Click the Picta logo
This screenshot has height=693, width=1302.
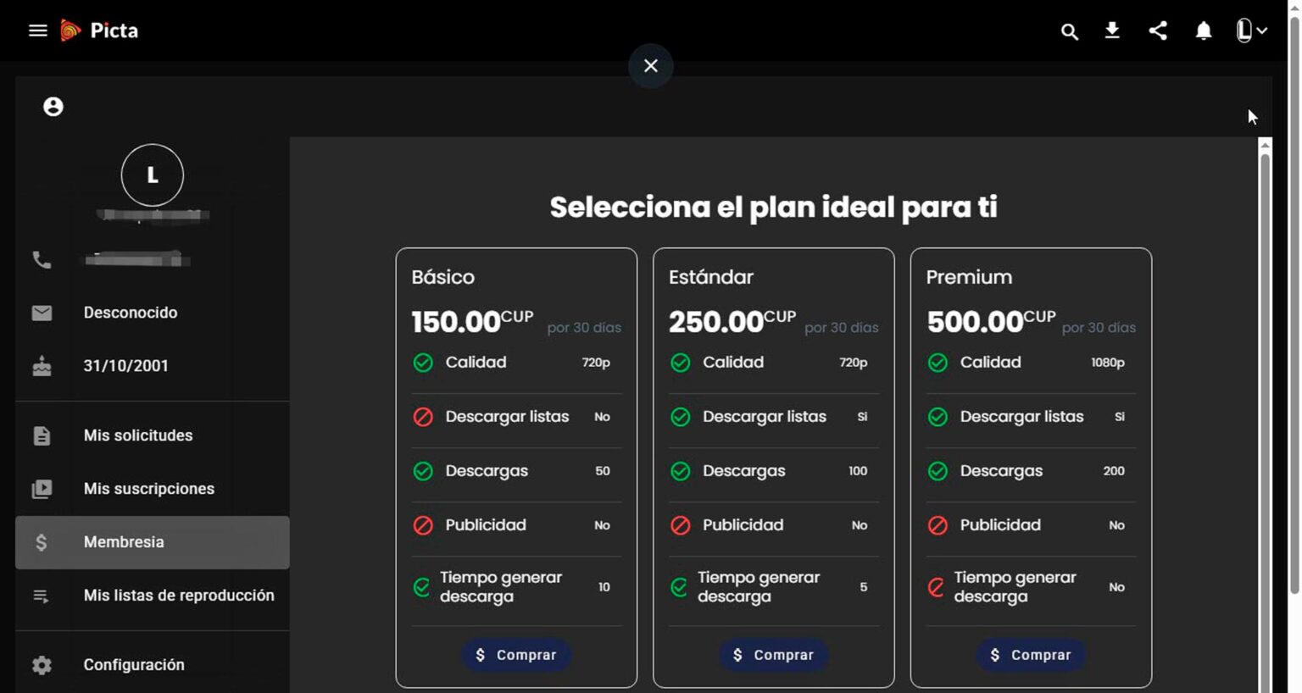click(100, 30)
